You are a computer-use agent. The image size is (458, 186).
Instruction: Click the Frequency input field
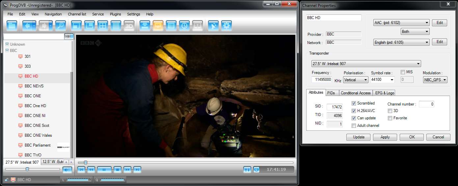click(x=322, y=80)
